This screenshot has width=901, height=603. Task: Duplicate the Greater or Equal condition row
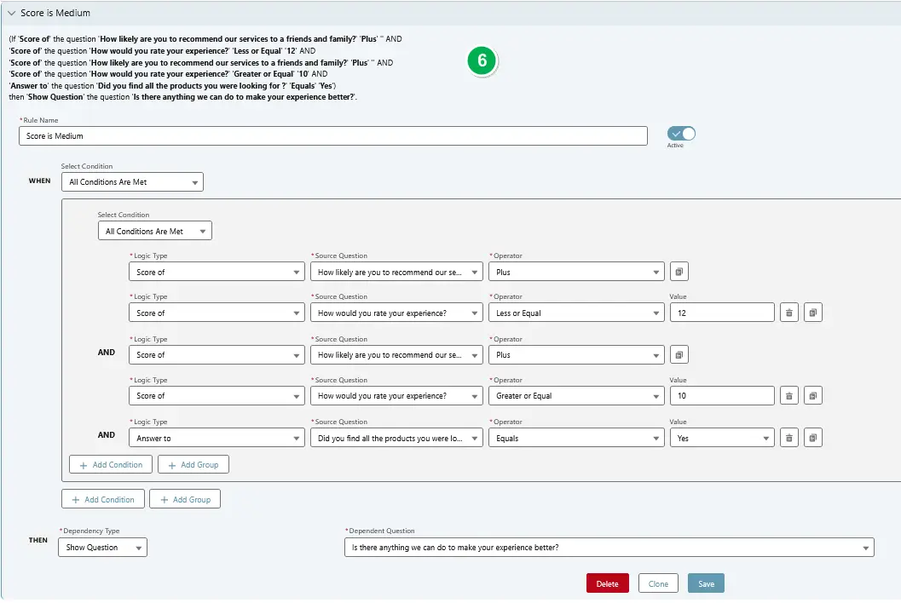pos(811,395)
